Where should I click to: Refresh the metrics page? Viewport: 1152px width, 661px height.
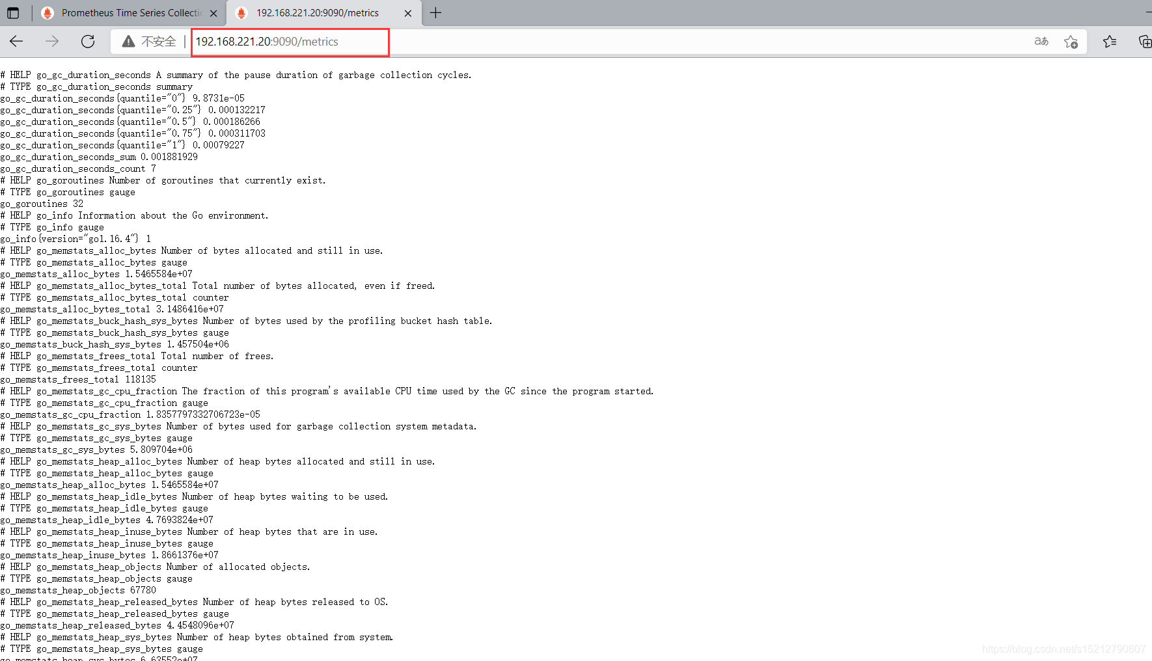coord(88,42)
